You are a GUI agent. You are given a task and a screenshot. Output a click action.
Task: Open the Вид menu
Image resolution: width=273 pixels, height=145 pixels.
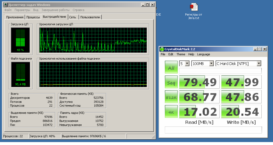[36, 10]
